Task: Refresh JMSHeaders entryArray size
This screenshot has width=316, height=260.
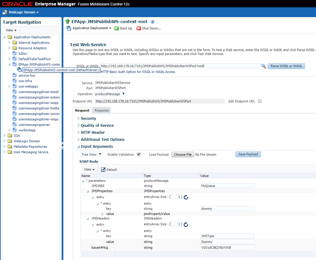Action: click(186, 224)
